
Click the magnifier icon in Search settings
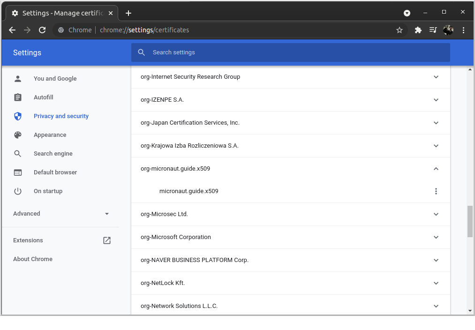point(141,52)
